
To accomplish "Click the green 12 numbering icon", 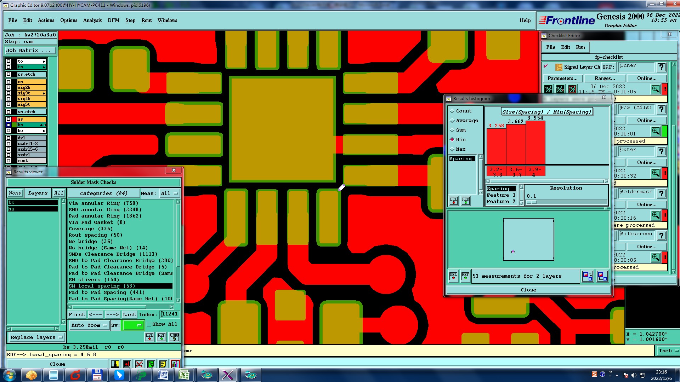I will coord(151,364).
